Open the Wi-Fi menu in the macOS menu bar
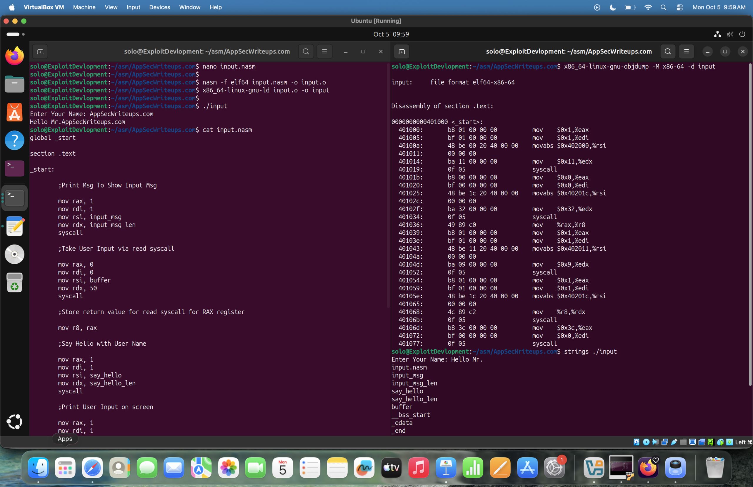The width and height of the screenshot is (753, 487). pyautogui.click(x=648, y=7)
